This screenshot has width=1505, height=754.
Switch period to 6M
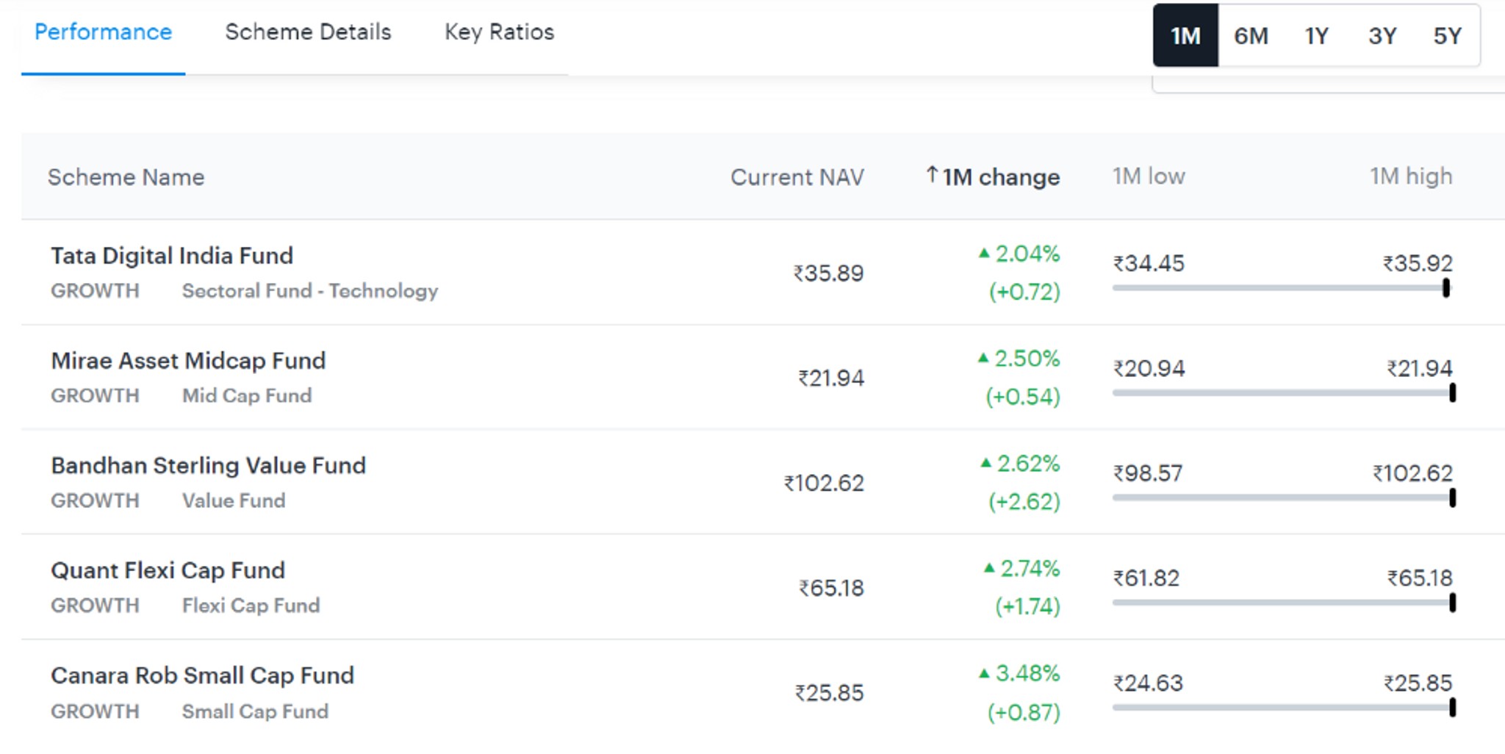point(1251,35)
